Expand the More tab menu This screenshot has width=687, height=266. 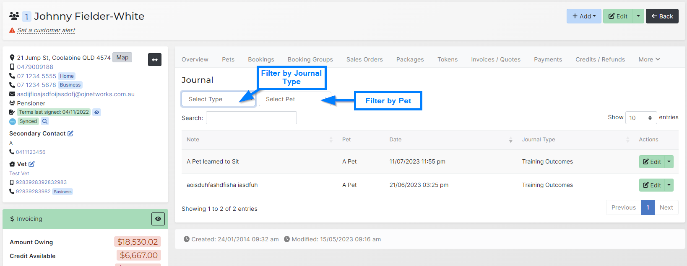(649, 59)
